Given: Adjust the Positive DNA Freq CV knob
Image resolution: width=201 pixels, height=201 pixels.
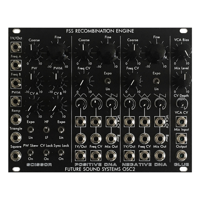Looking at the screenshot, I should pyautogui.click(x=83, y=81).
